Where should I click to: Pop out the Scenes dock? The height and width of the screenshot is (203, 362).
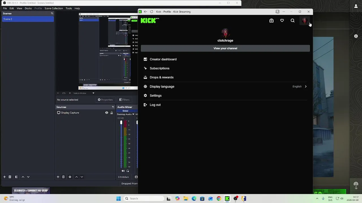pyautogui.click(x=52, y=13)
